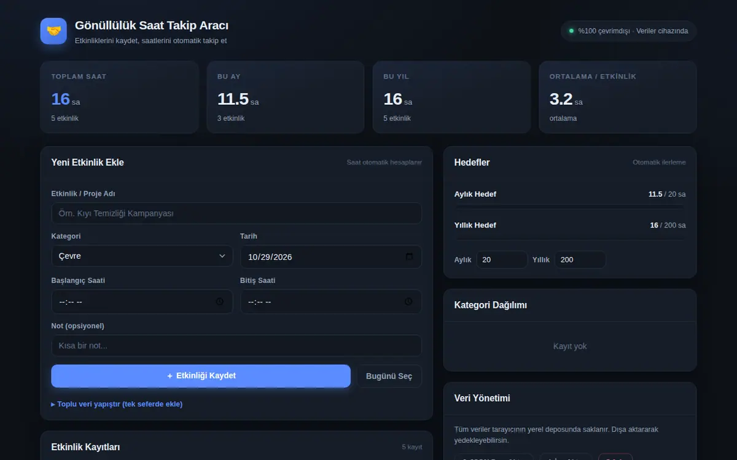This screenshot has width=737, height=460.
Task: Click the Bugünü Seç button
Action: [389, 376]
